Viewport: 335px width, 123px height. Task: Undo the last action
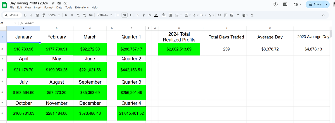point(25,15)
